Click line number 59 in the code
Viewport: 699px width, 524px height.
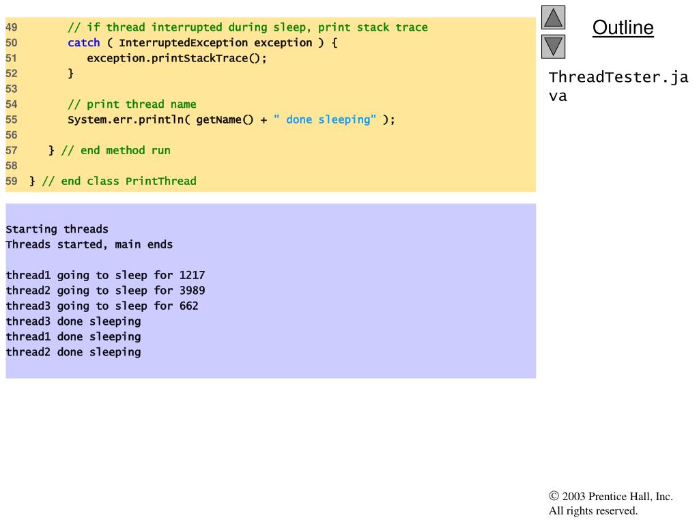click(x=12, y=181)
